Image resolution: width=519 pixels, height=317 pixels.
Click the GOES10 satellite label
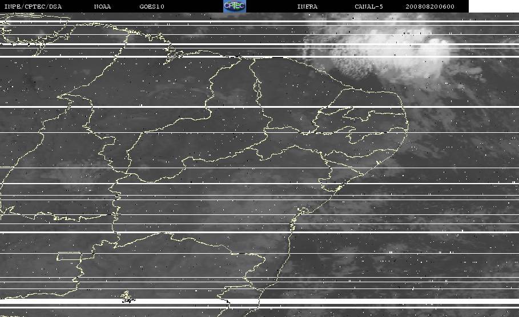click(x=152, y=7)
